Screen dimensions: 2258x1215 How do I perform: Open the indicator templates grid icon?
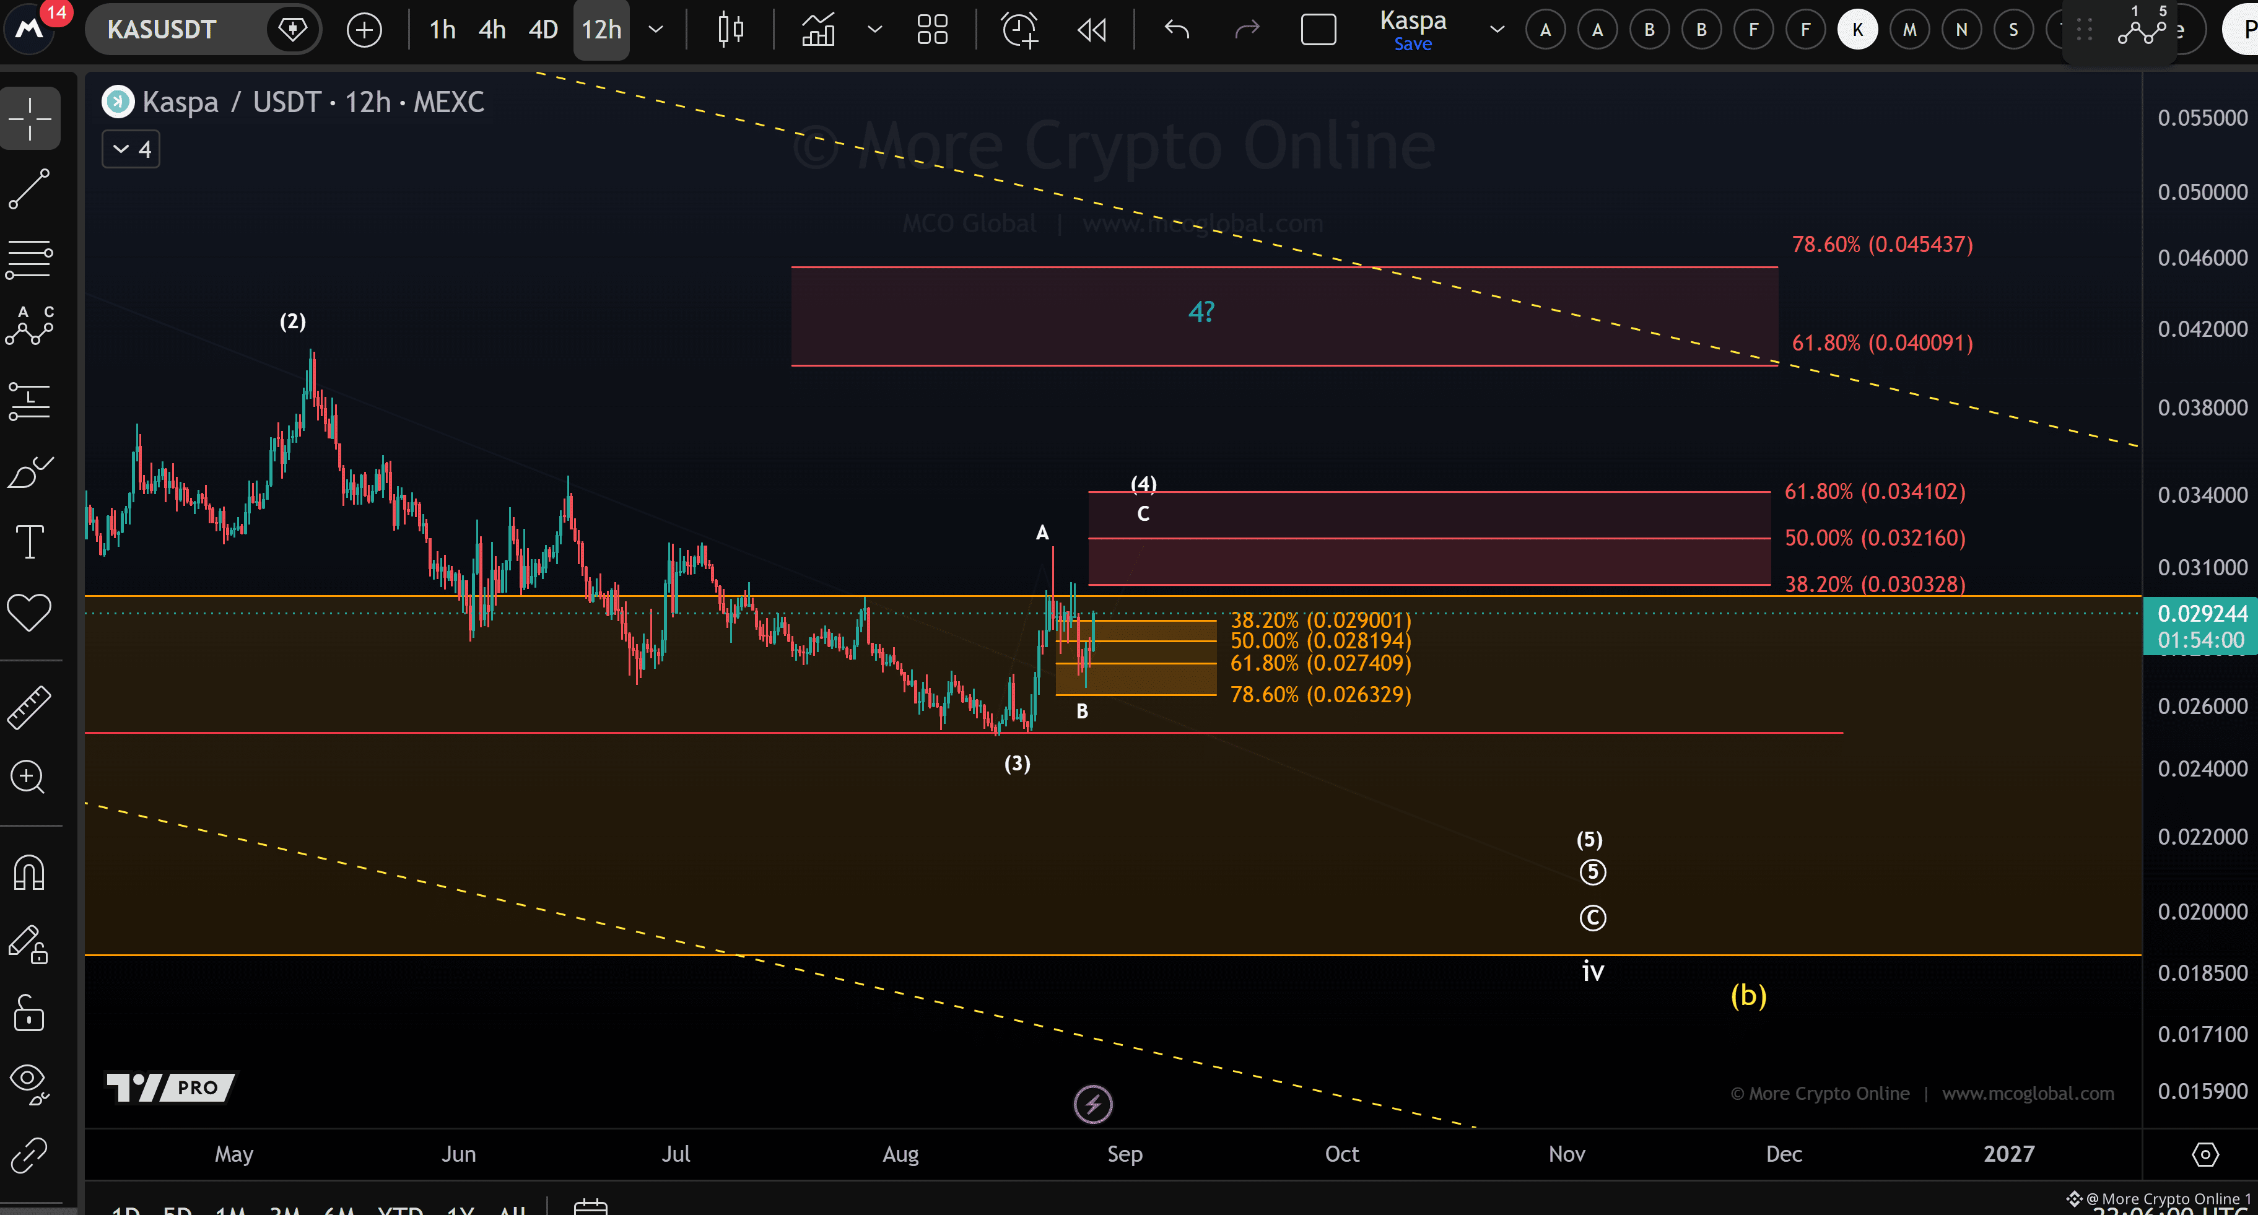[x=932, y=30]
